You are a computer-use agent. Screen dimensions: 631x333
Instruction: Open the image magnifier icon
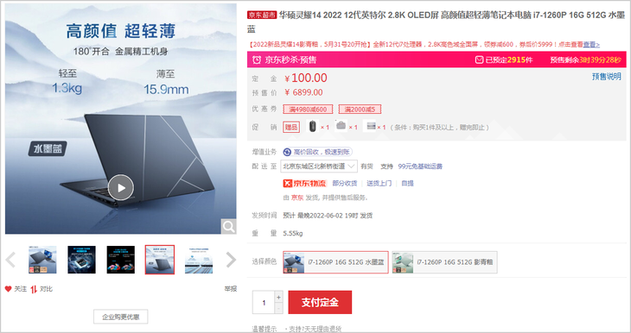pos(228,227)
